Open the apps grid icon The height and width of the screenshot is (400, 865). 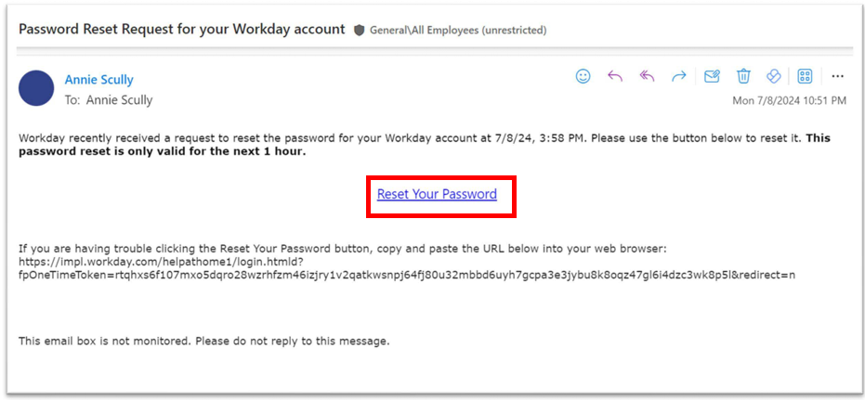click(x=806, y=76)
